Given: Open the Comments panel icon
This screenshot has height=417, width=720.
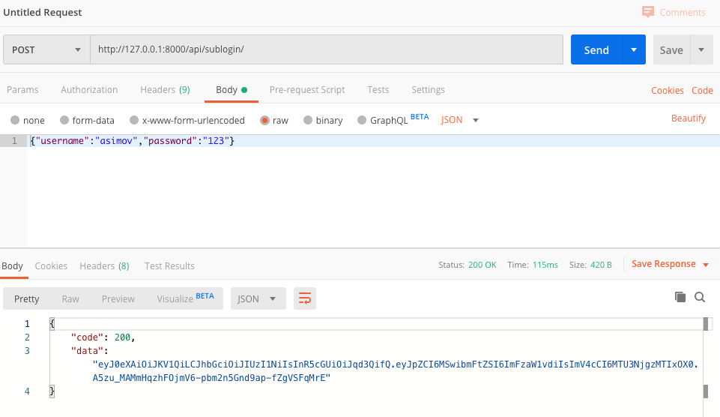Looking at the screenshot, I should [x=647, y=12].
